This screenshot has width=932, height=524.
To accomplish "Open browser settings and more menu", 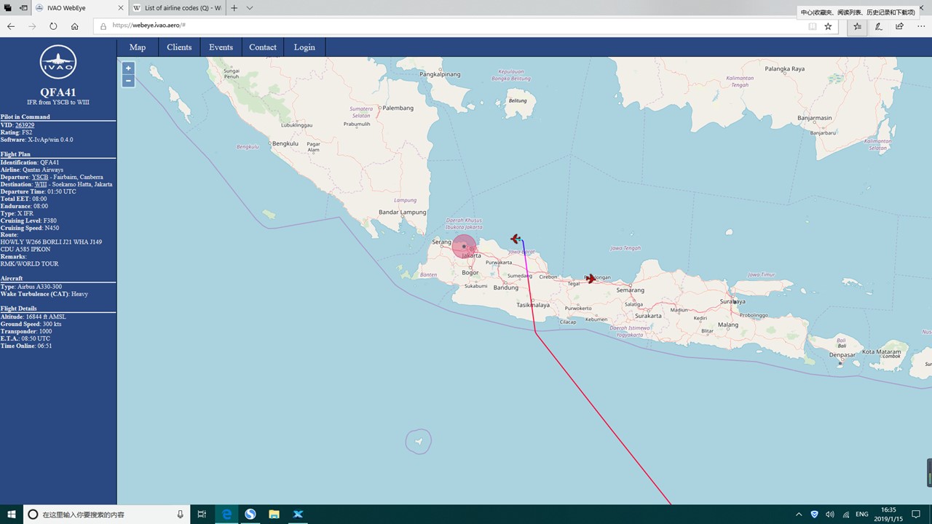I will [921, 26].
